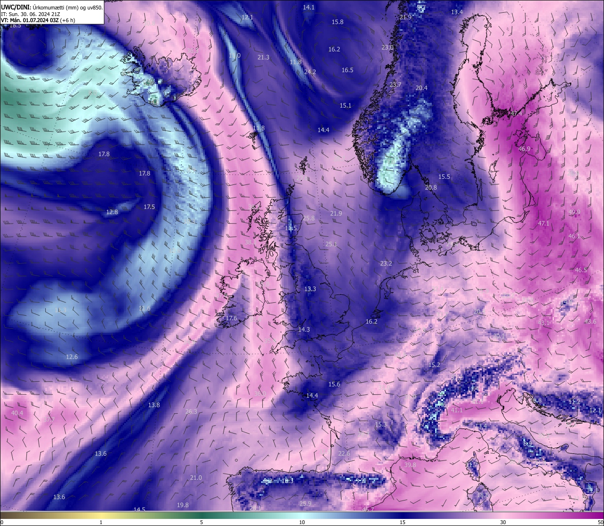Click the '26.3' value on the map

click(191, 411)
